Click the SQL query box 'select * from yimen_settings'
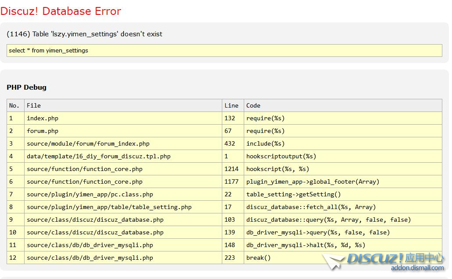Screen dimensions: 452x279 point(224,51)
